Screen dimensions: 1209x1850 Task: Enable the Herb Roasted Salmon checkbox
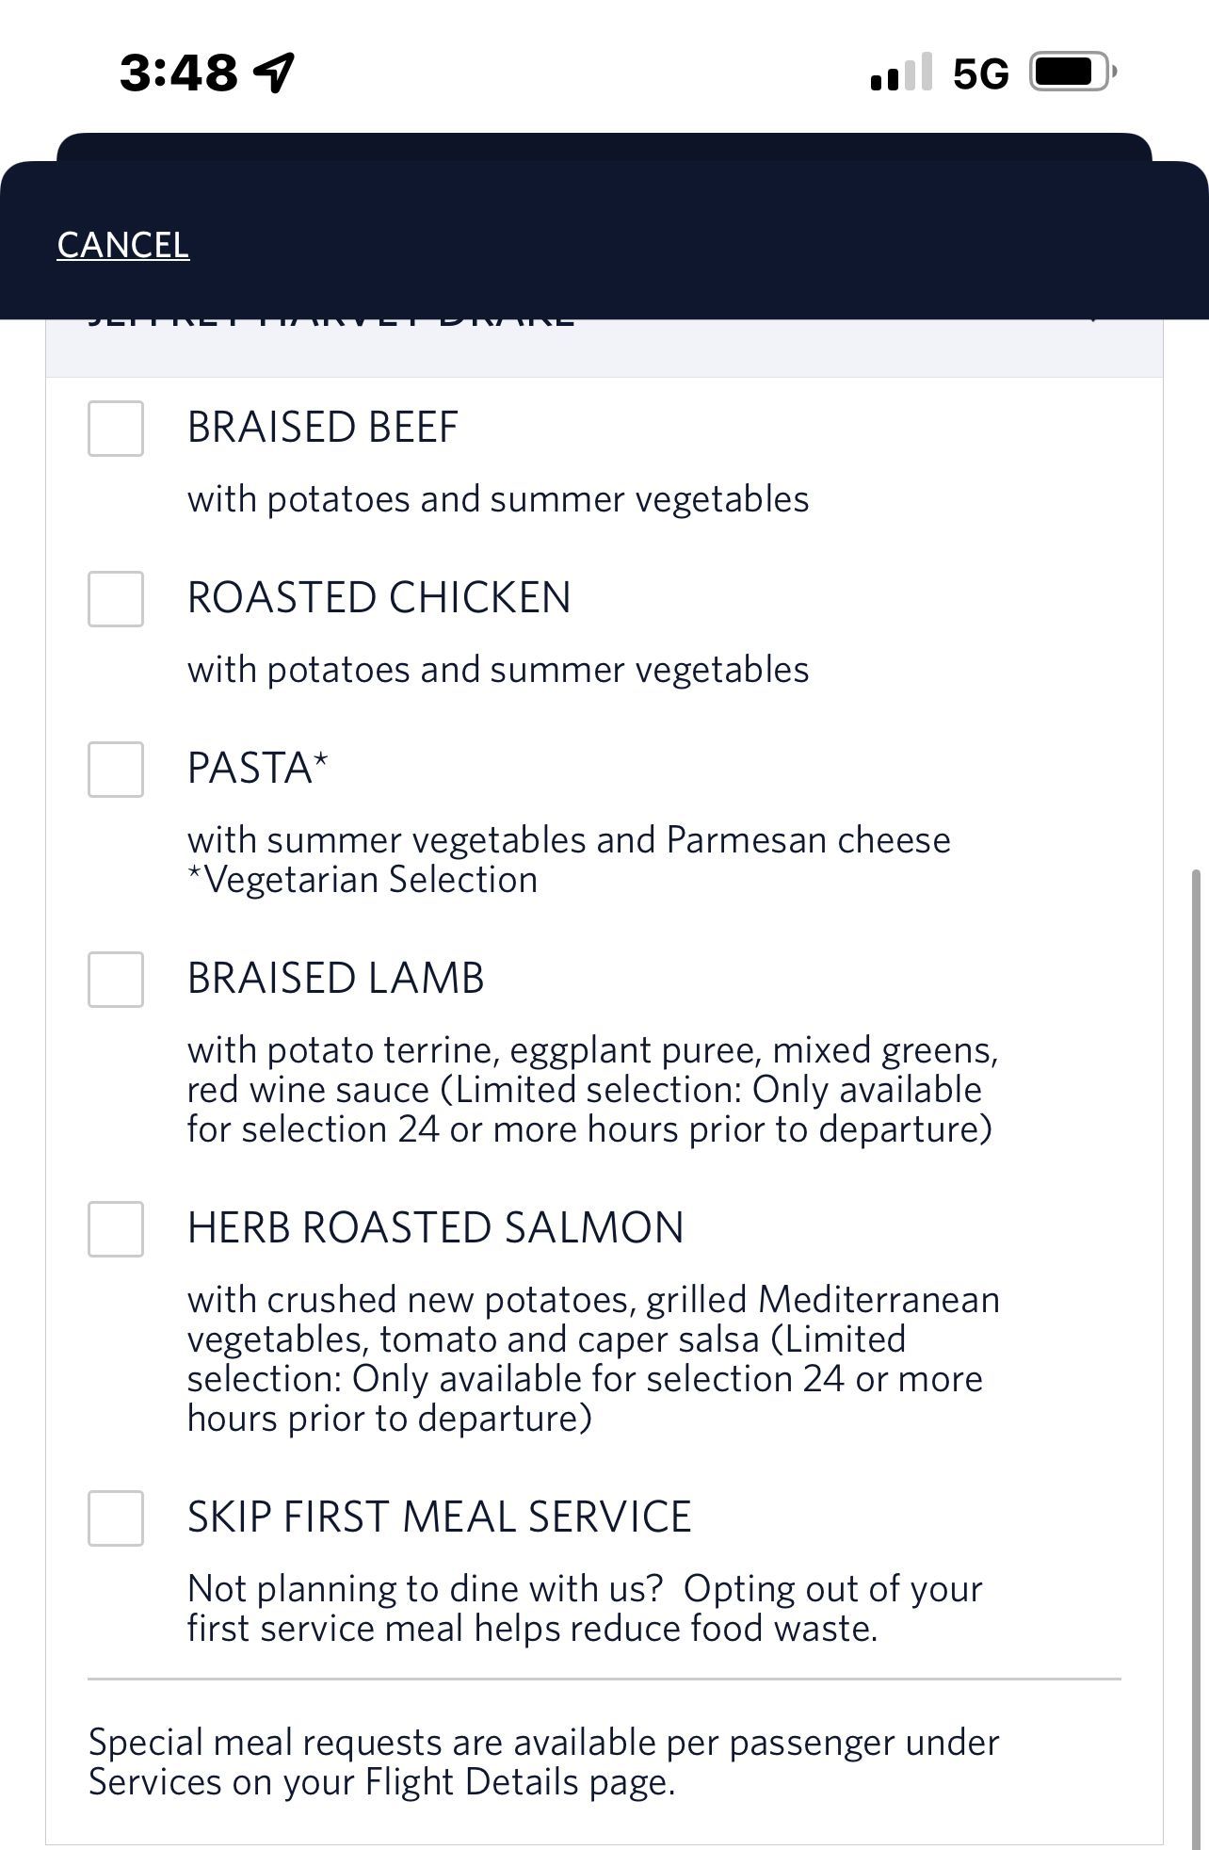116,1229
